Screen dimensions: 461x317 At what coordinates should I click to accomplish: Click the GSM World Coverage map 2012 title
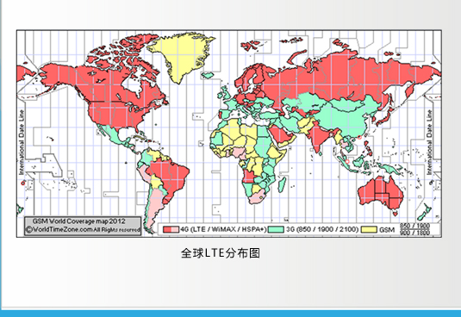(x=78, y=221)
